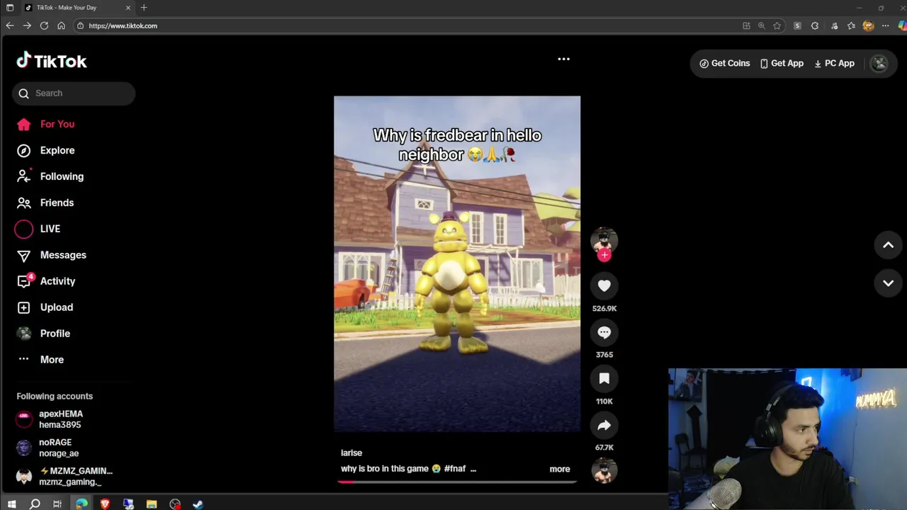This screenshot has width=907, height=510.
Task: Go to previous video with up chevron
Action: point(888,245)
